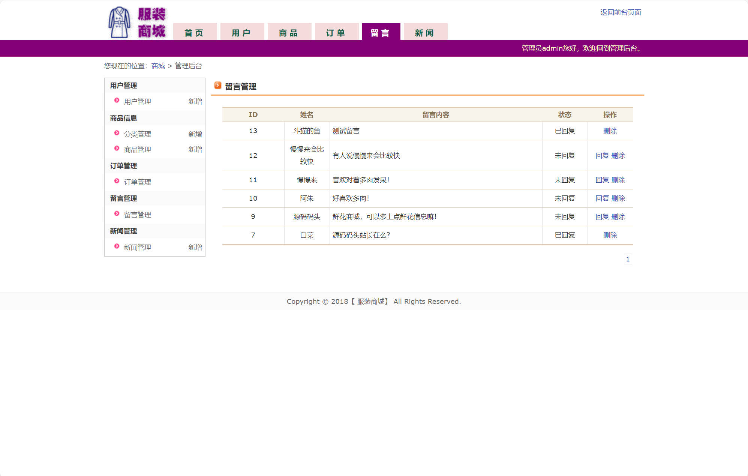Click the 返回前台页面 link

(621, 12)
